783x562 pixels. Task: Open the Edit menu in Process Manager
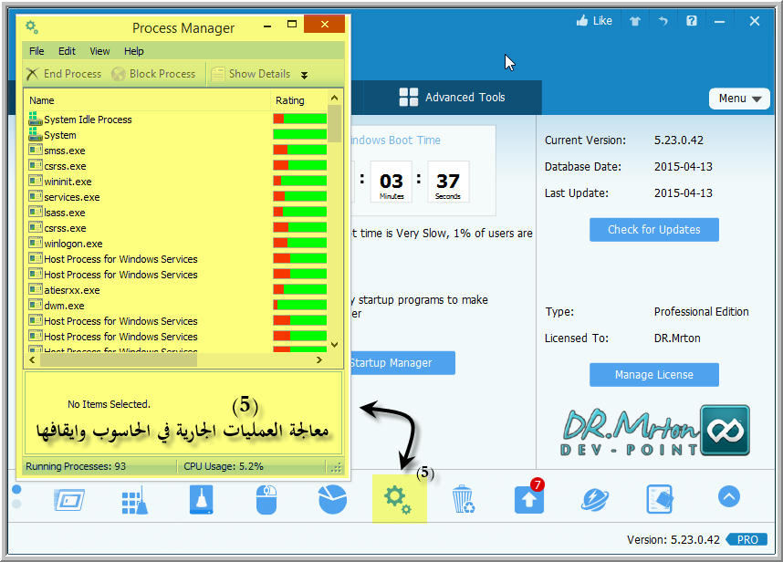67,51
